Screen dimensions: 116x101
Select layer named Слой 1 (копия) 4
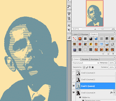point(88,93)
